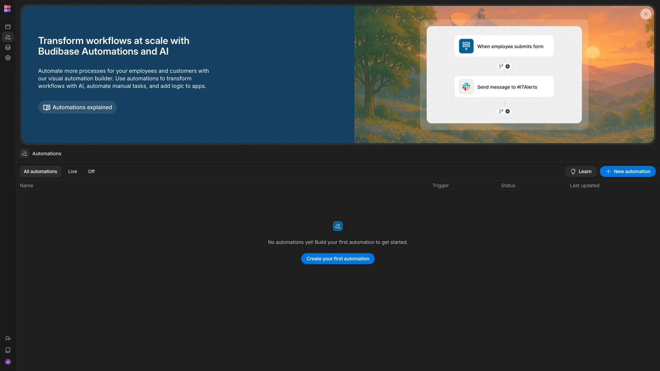Click the Budibase logo icon
The width and height of the screenshot is (660, 371).
click(x=8, y=9)
